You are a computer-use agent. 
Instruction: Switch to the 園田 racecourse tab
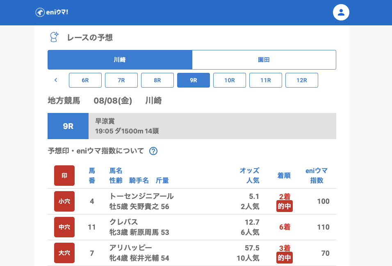(x=264, y=60)
